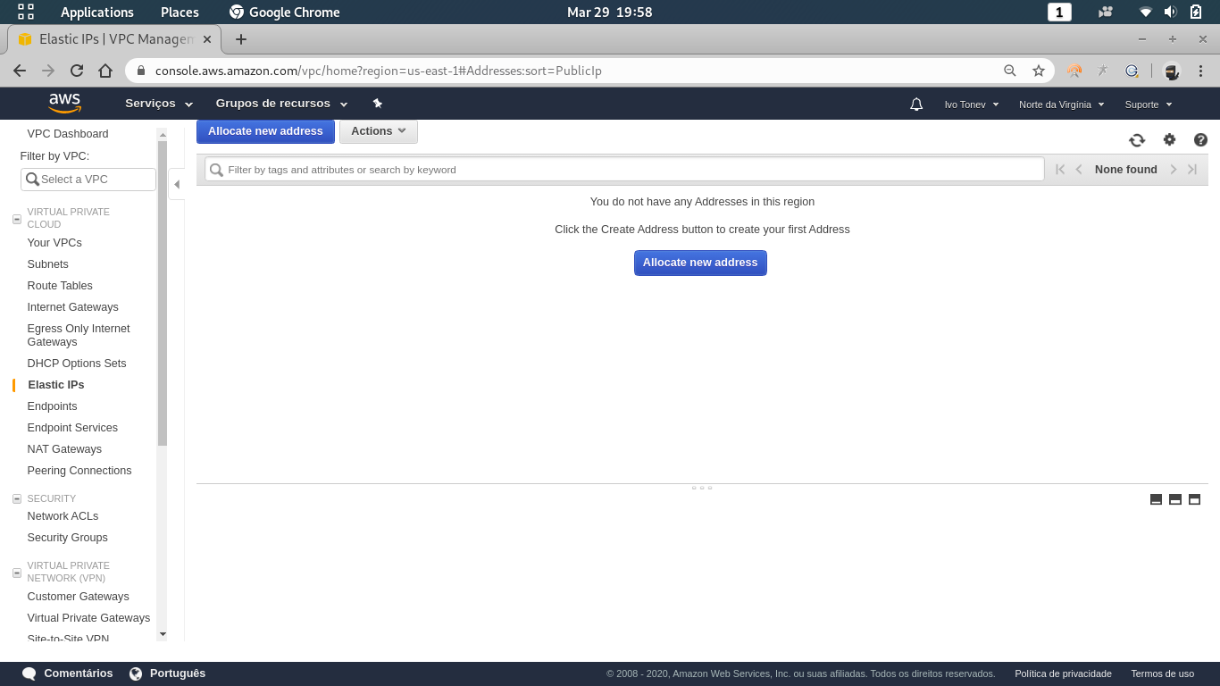Open table settings gear icon

pos(1169,139)
